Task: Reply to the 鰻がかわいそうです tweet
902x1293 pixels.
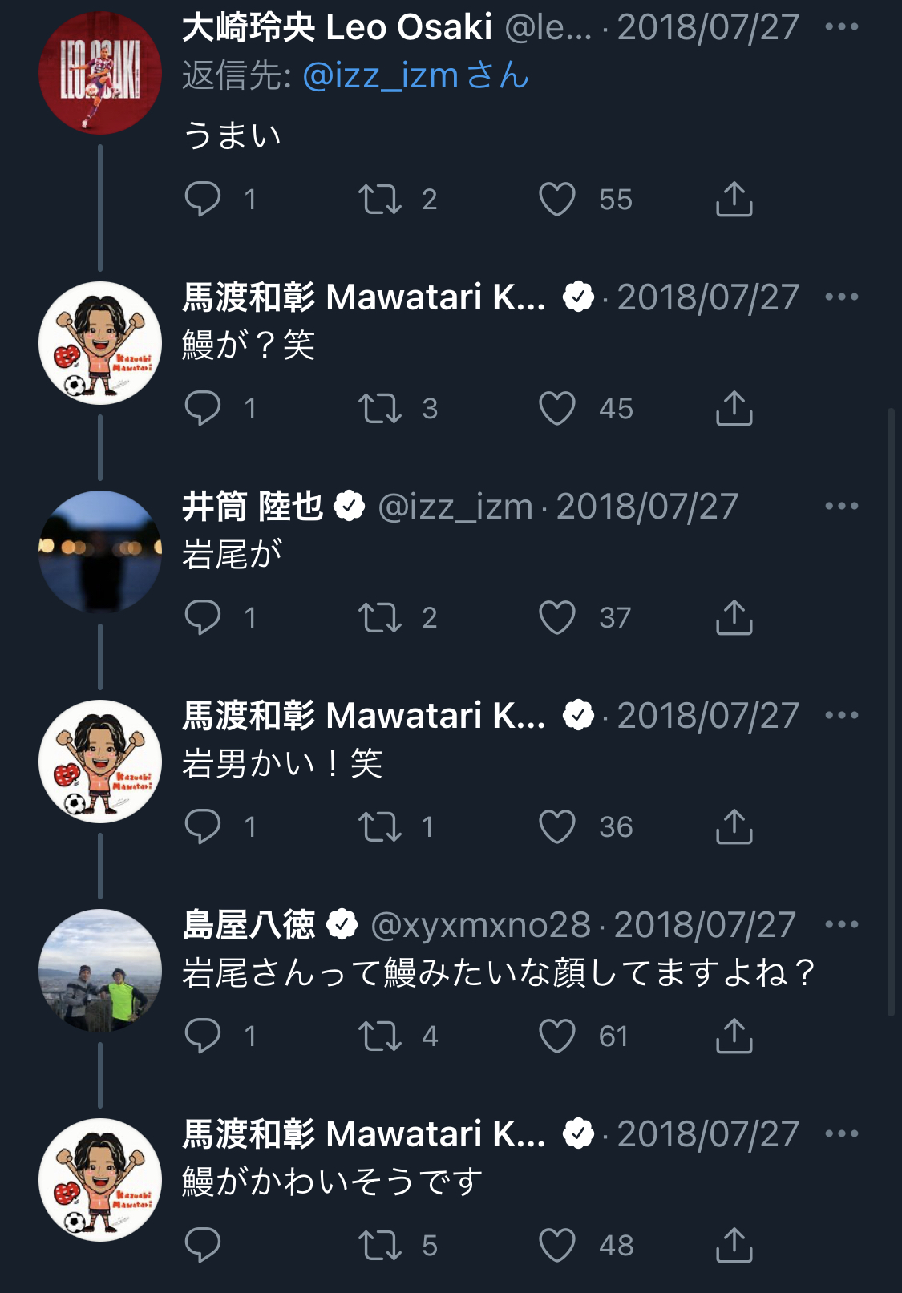Action: (x=203, y=1246)
